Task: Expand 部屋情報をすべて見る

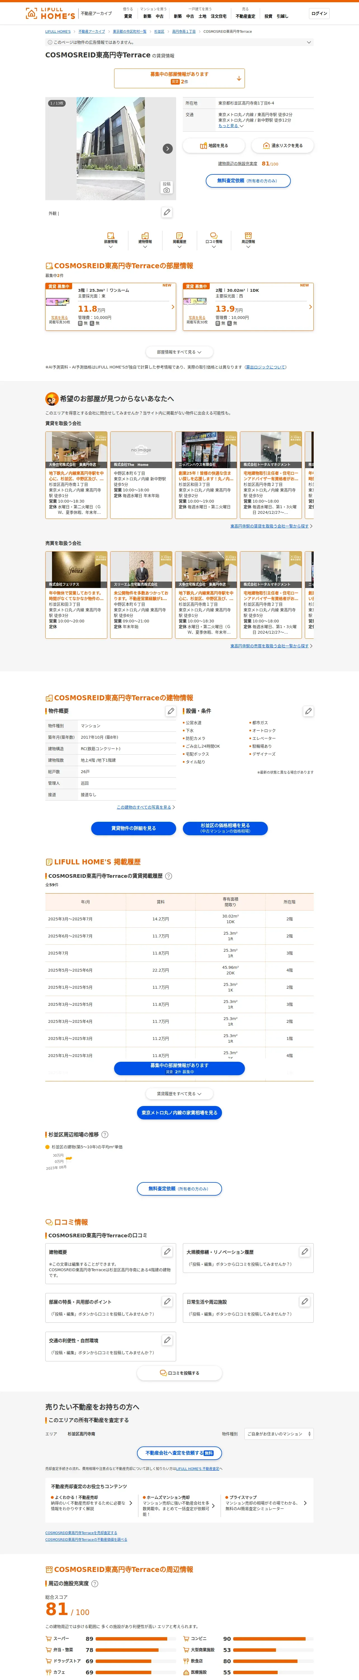Action: pyautogui.click(x=179, y=352)
